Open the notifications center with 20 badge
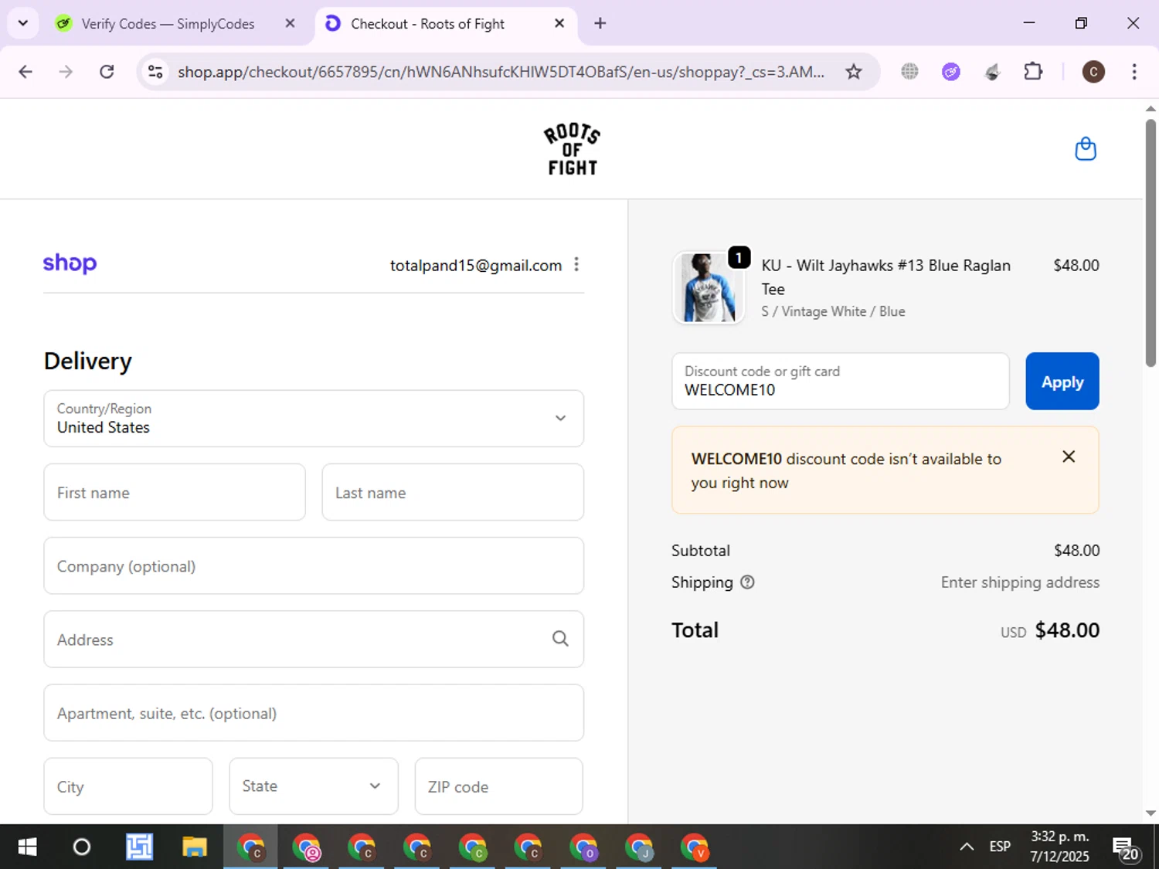This screenshot has width=1159, height=869. click(x=1126, y=848)
